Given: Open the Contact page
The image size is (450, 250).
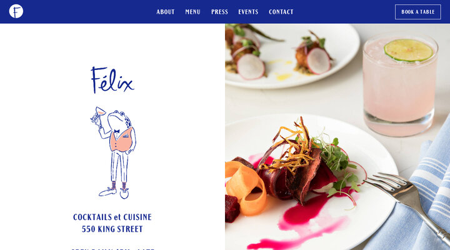Looking at the screenshot, I should pyautogui.click(x=281, y=12).
